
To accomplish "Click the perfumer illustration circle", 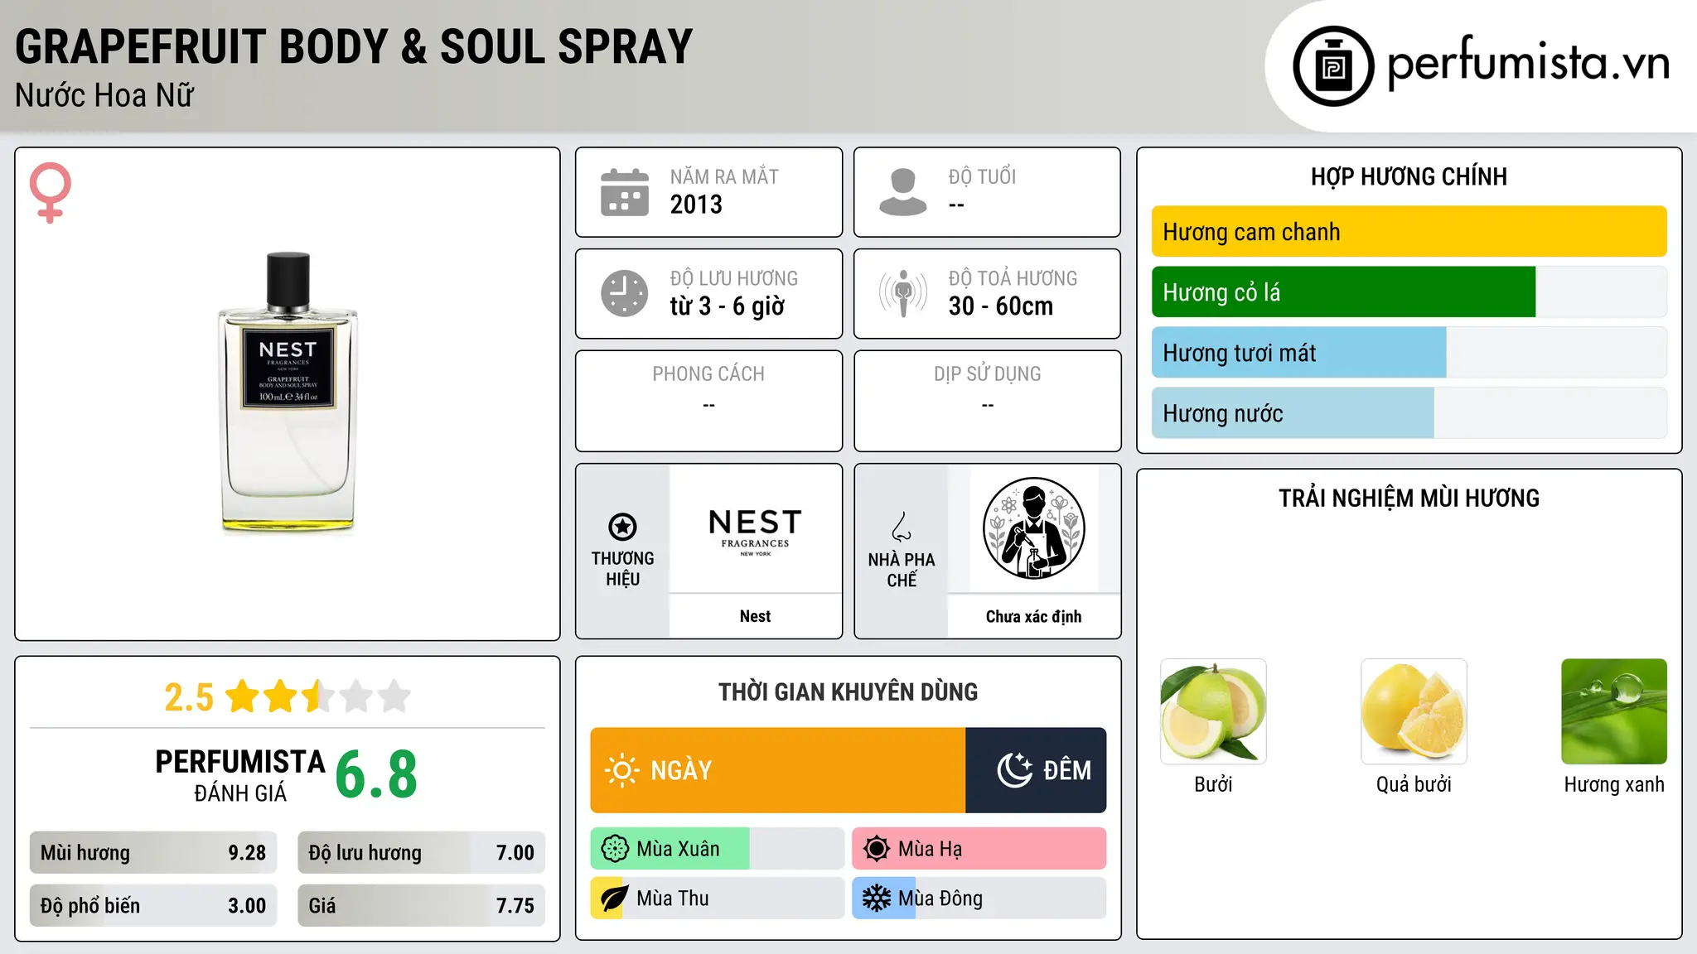I will point(1033,528).
